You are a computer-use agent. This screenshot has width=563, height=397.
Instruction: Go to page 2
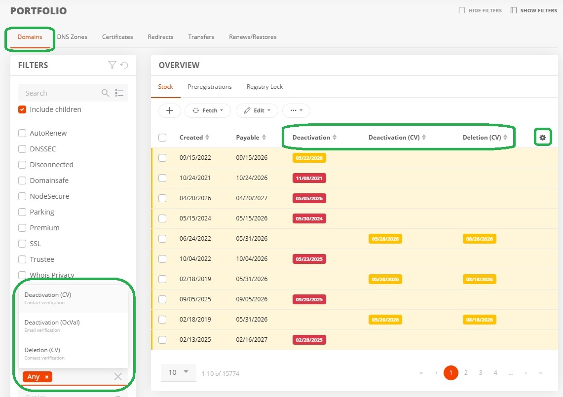coord(466,373)
